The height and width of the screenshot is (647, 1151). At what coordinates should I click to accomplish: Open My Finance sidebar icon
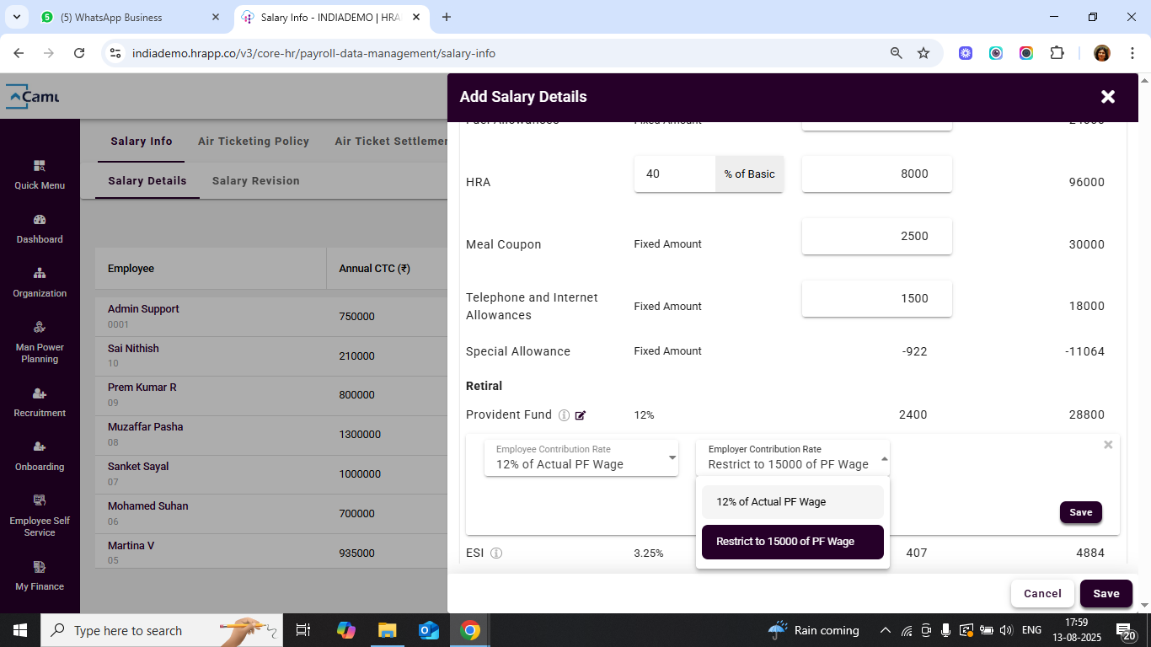pos(40,575)
